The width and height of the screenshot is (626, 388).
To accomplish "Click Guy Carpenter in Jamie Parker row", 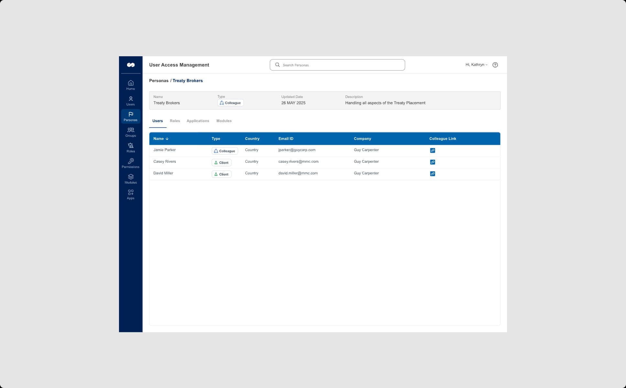I will click(x=366, y=150).
